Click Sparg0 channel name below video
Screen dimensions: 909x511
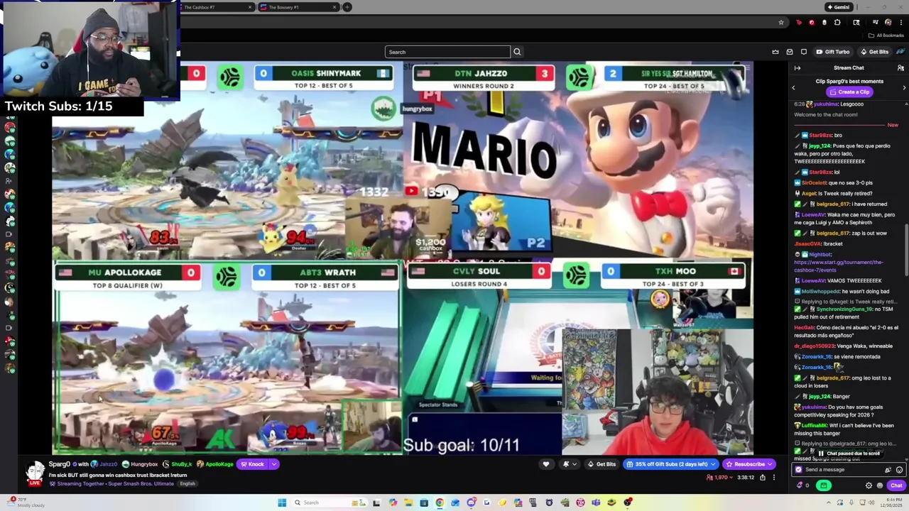coord(59,464)
